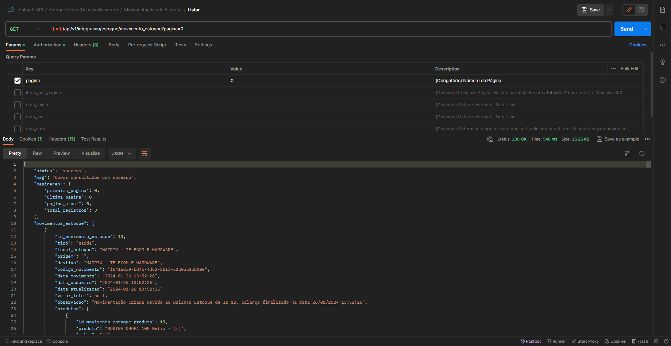Click the Estoque Novo (Desenvolvimento) breadcrumb
671x346 pixels.
coord(84,10)
